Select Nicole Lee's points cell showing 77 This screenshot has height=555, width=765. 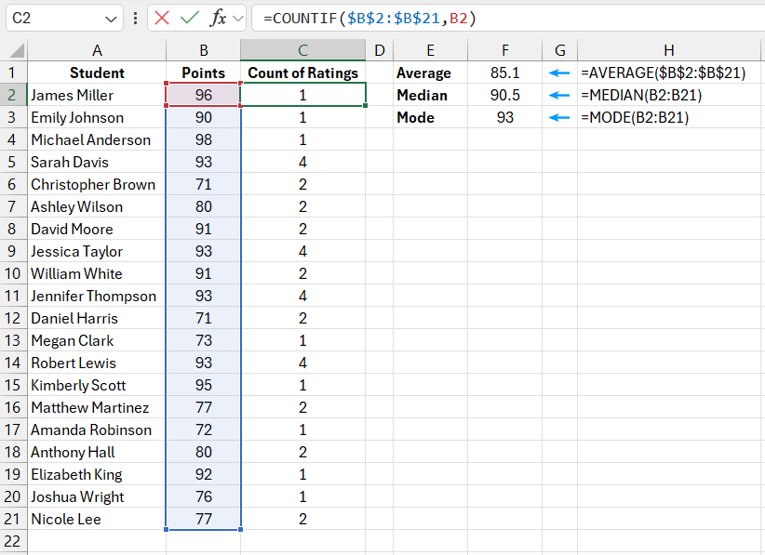(x=203, y=519)
